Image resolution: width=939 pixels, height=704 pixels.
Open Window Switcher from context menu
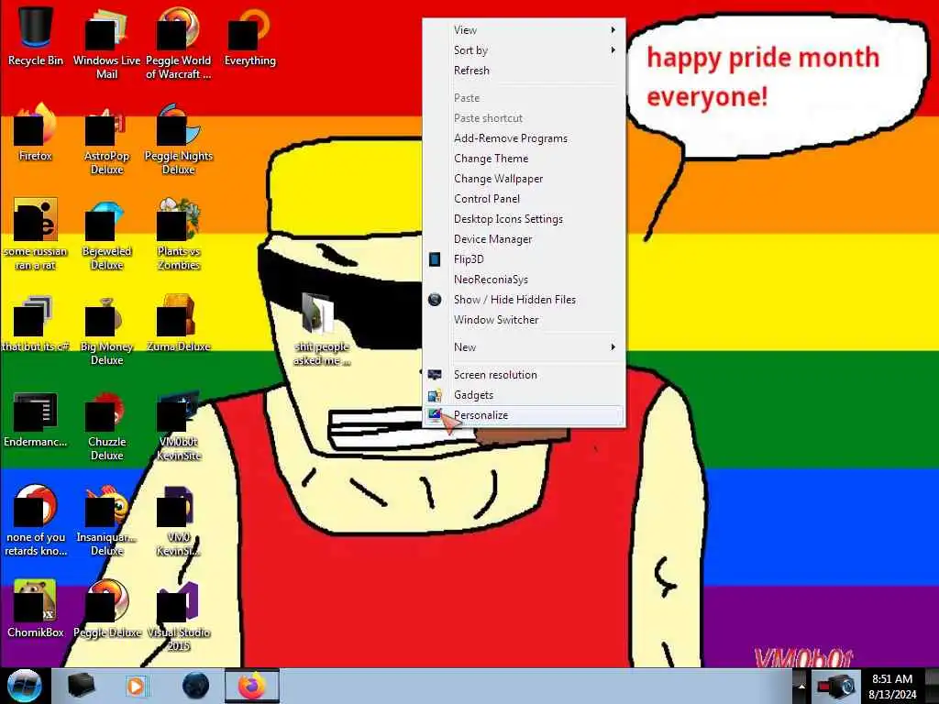point(525,320)
